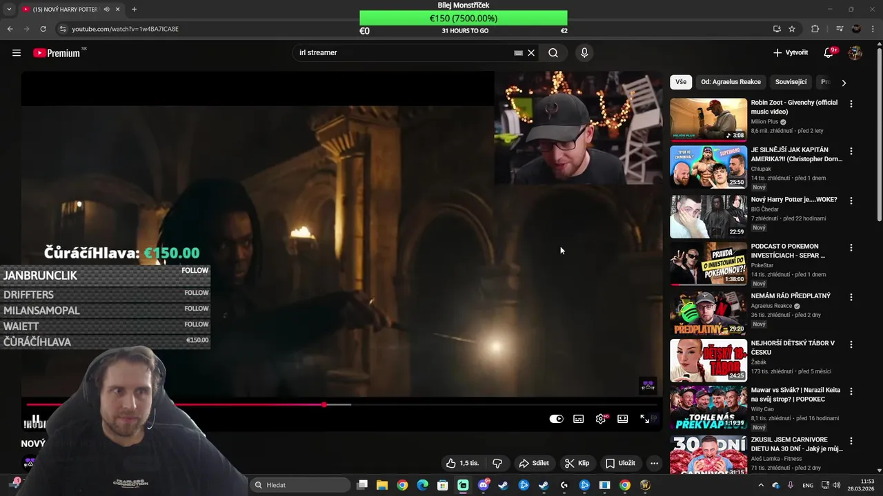The width and height of the screenshot is (883, 496).
Task: Select the Vše filter chip
Action: [681, 82]
